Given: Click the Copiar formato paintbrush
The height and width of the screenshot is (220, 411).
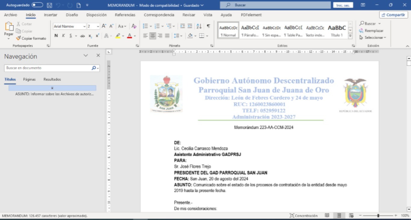Looking at the screenshot, I should [x=31, y=38].
